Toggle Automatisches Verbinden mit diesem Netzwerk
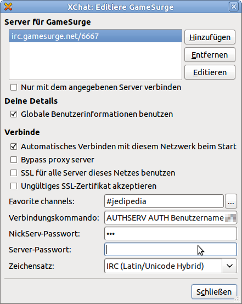 point(14,147)
